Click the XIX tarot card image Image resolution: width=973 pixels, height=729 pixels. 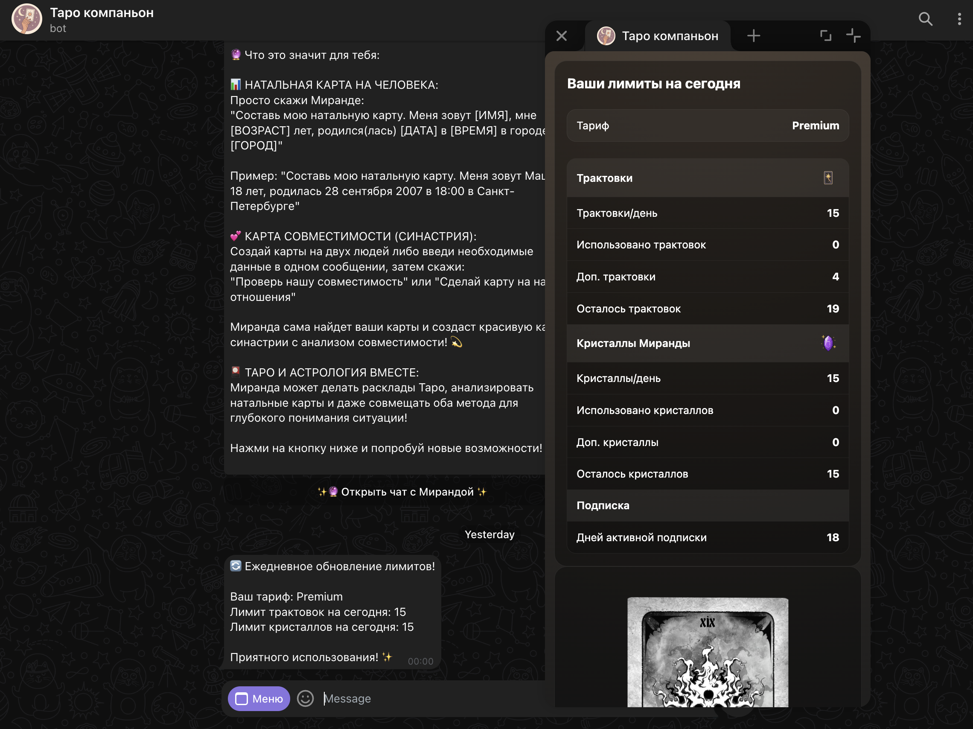pyautogui.click(x=707, y=652)
